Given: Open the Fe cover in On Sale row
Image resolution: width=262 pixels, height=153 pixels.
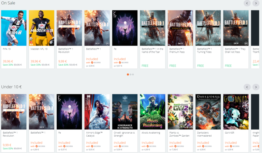Looking at the screenshot, I should 125,28.
